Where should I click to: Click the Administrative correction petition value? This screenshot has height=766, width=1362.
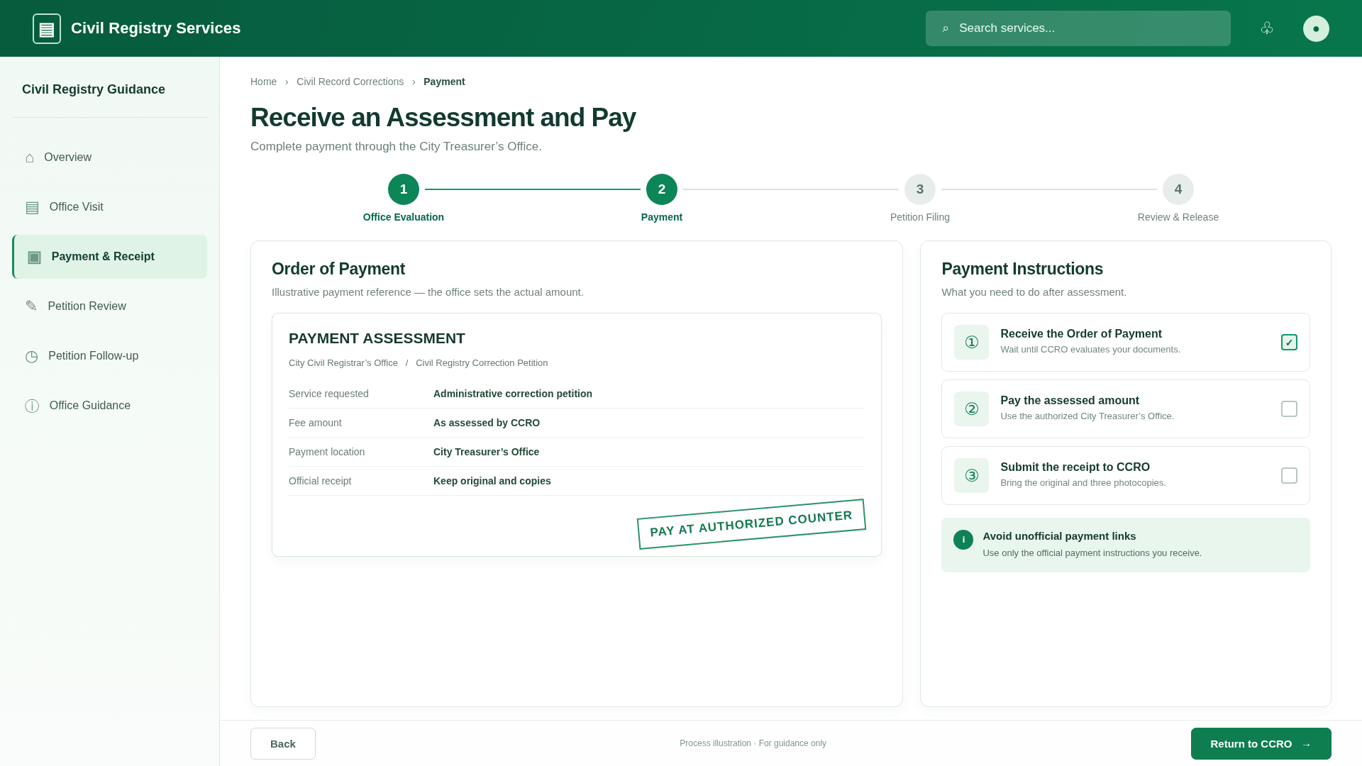pyautogui.click(x=513, y=394)
